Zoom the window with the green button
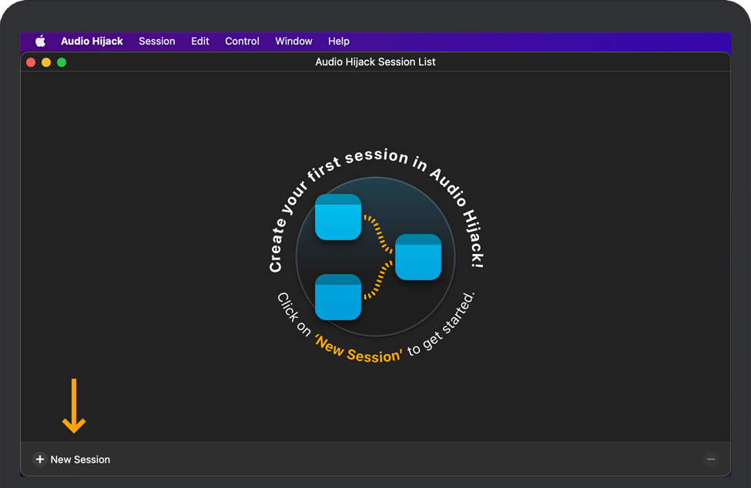This screenshot has height=488, width=751. coord(62,62)
